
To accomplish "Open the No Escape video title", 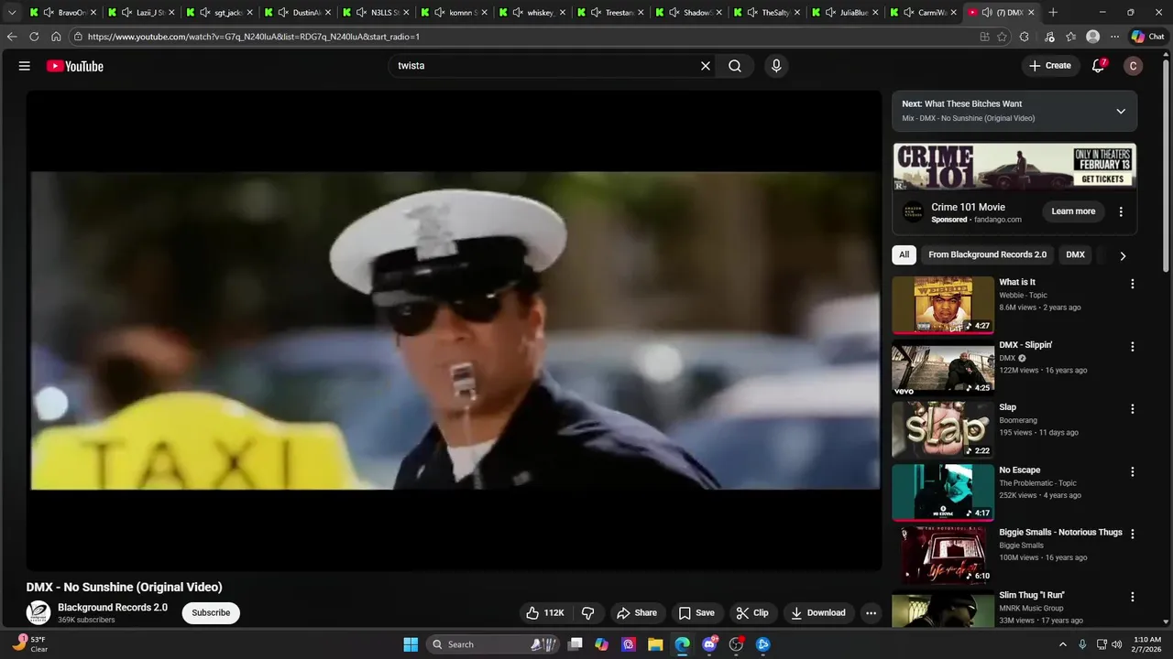I will [1020, 470].
